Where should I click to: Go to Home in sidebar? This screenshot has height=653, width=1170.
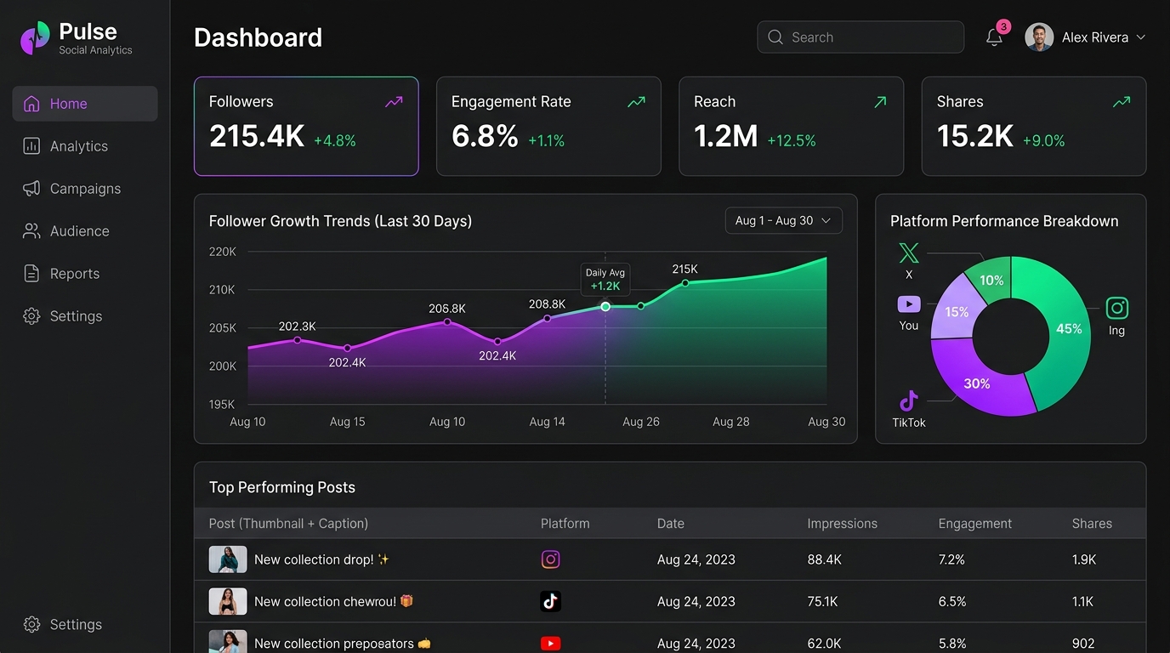(x=85, y=104)
